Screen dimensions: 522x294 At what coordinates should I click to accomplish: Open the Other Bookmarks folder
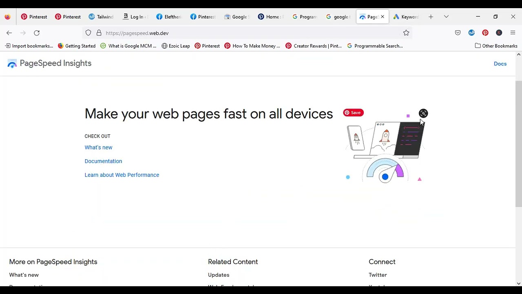point(496,46)
